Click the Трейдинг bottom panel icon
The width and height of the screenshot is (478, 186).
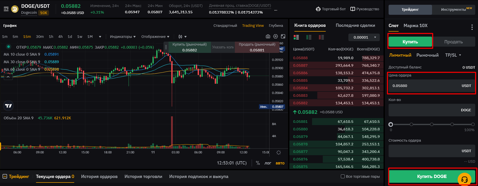click(x=5, y=176)
